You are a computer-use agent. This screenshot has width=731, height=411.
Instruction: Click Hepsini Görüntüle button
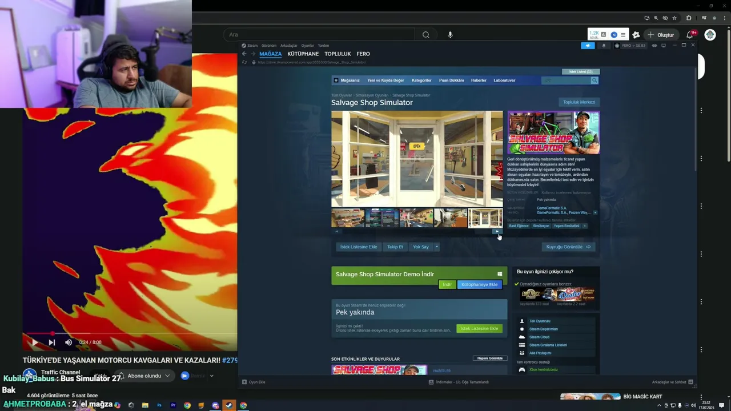(x=490, y=358)
